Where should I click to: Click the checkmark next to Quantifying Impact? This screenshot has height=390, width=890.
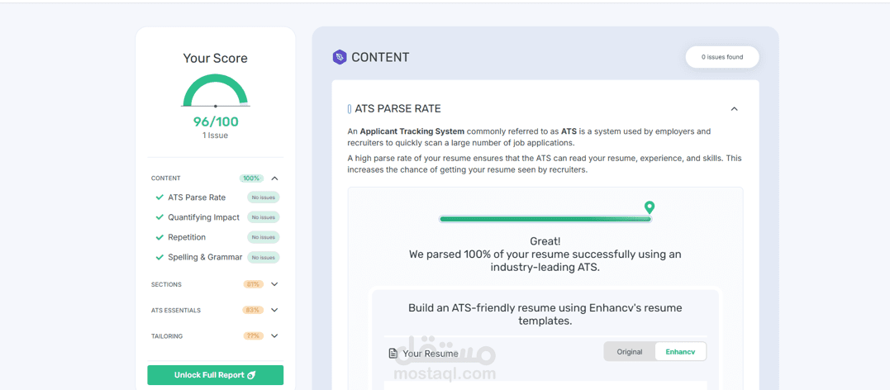click(159, 217)
